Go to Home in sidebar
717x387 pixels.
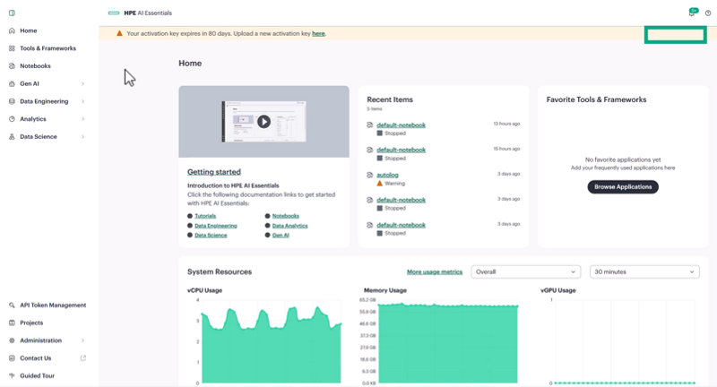pos(29,30)
